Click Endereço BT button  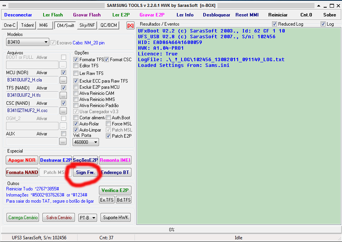(x=115, y=172)
